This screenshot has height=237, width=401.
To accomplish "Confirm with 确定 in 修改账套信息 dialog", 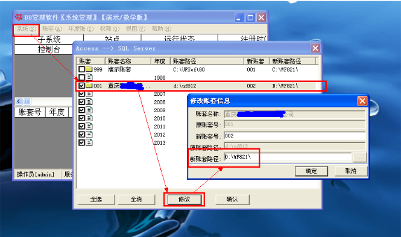I will pyautogui.click(x=311, y=171).
